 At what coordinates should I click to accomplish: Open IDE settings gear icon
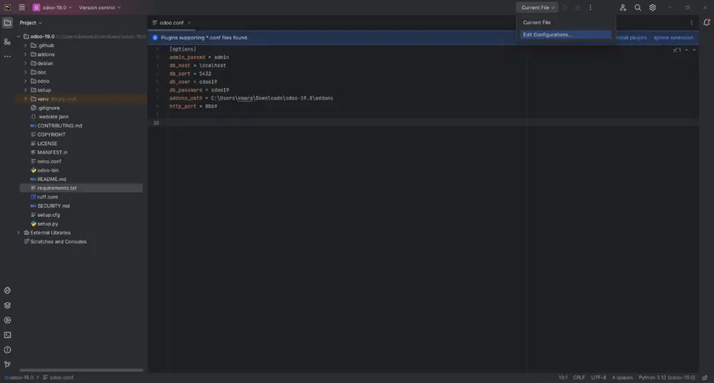652,8
